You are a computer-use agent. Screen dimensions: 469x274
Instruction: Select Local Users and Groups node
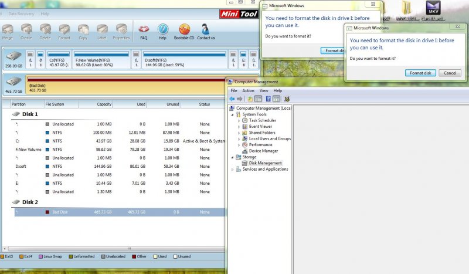click(270, 138)
